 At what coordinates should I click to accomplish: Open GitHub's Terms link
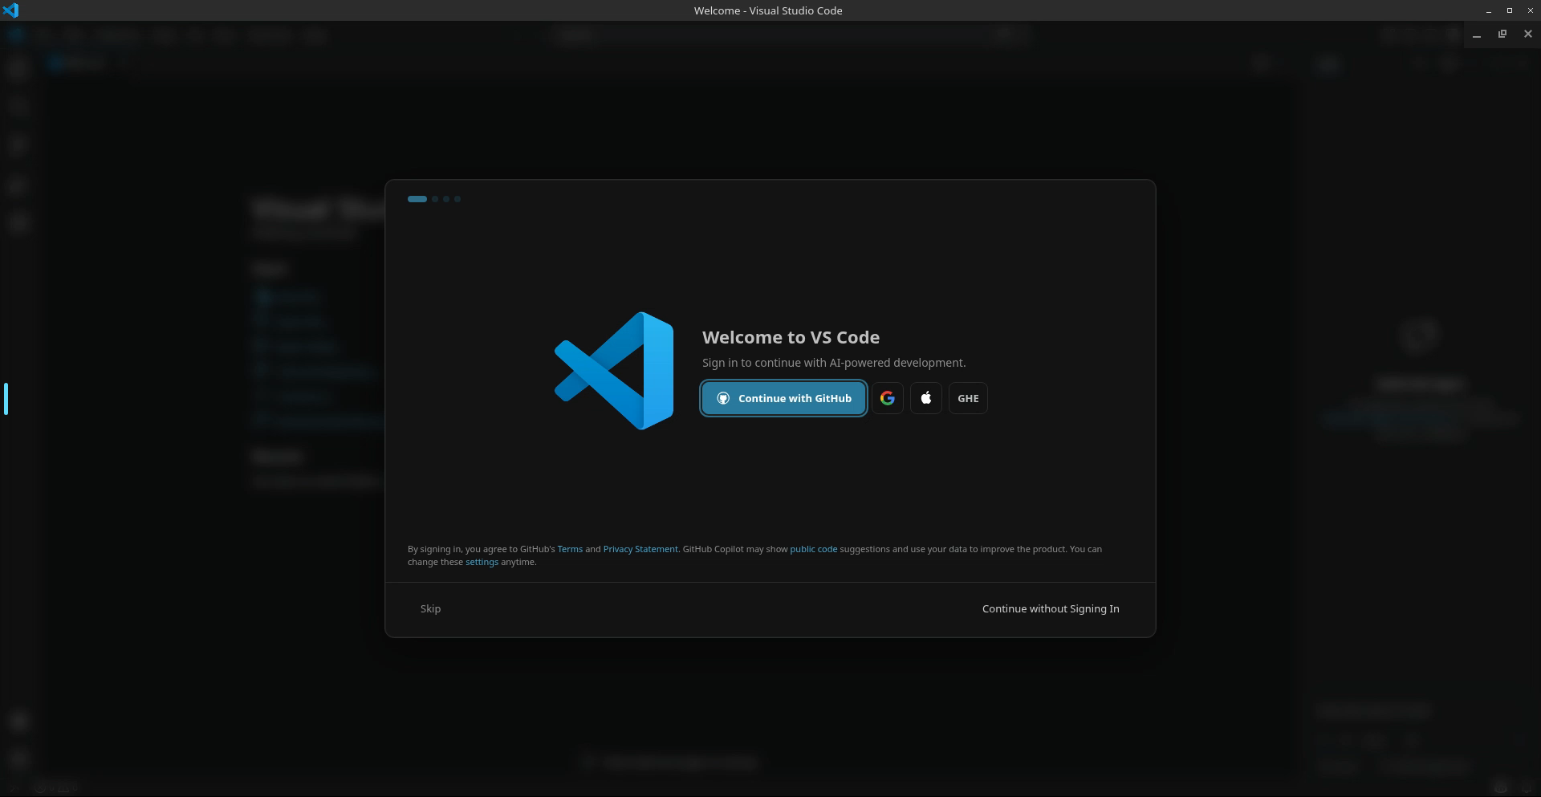(x=570, y=549)
